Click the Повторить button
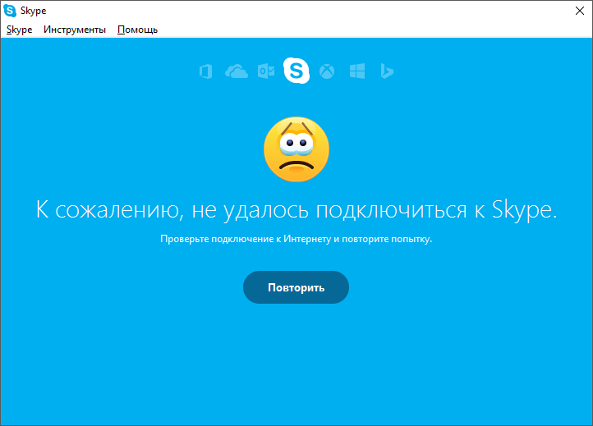This screenshot has height=426, width=593. point(296,287)
